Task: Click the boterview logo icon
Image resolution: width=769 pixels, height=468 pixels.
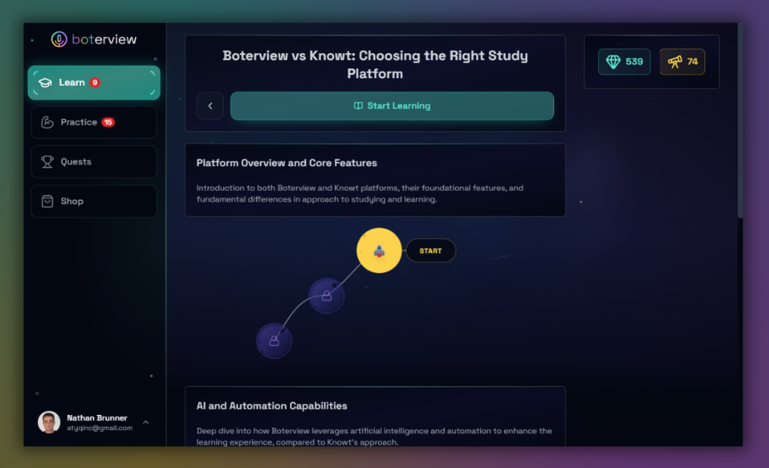Action: (58, 39)
